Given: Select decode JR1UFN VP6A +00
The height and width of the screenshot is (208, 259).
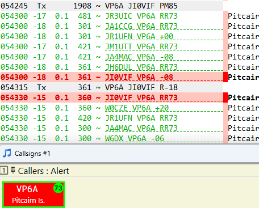Looking at the screenshot, I should tap(111, 36).
